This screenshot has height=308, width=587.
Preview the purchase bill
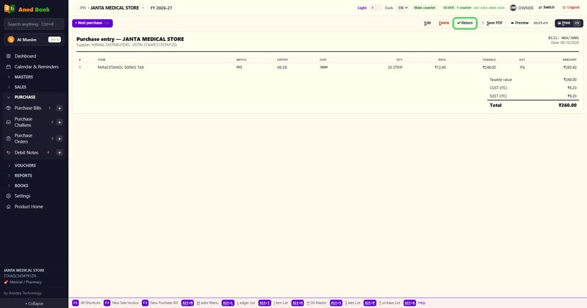click(x=530, y=23)
